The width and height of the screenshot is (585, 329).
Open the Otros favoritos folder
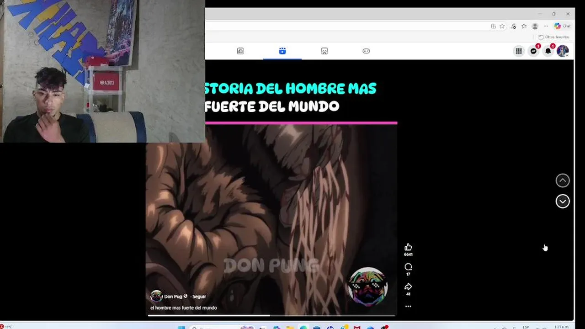[554, 37]
